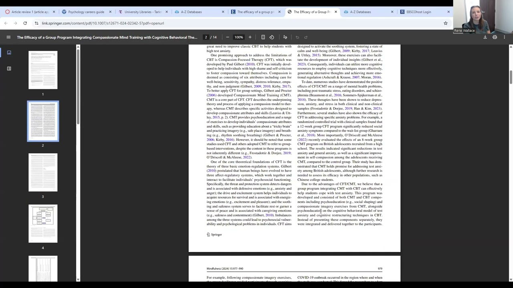Rotate the PDF counterclockwise
Screen dimensions: 513x288
tap(272, 37)
